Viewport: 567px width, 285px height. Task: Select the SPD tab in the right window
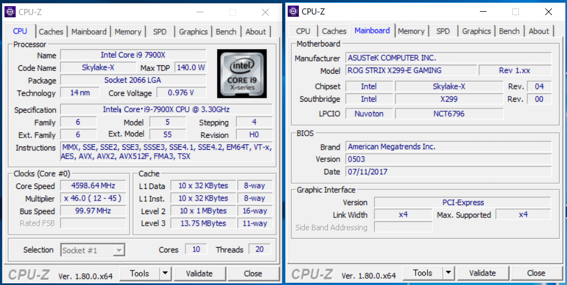(x=443, y=31)
